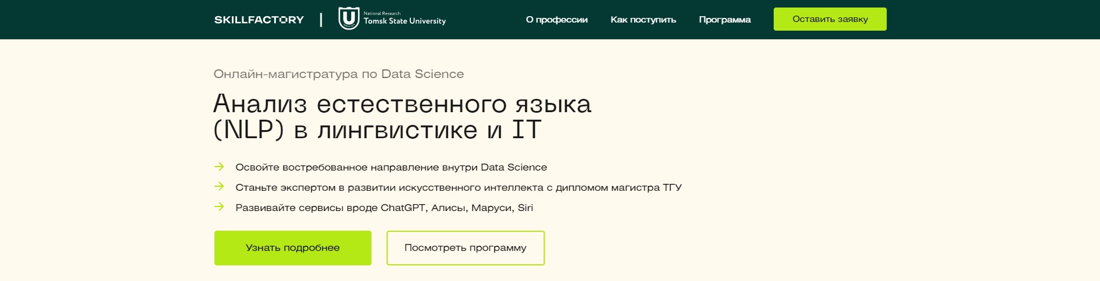Viewport: 1100px width, 281px height.
Task: Click the 'Tomsk State University' logo text
Action: tap(405, 21)
